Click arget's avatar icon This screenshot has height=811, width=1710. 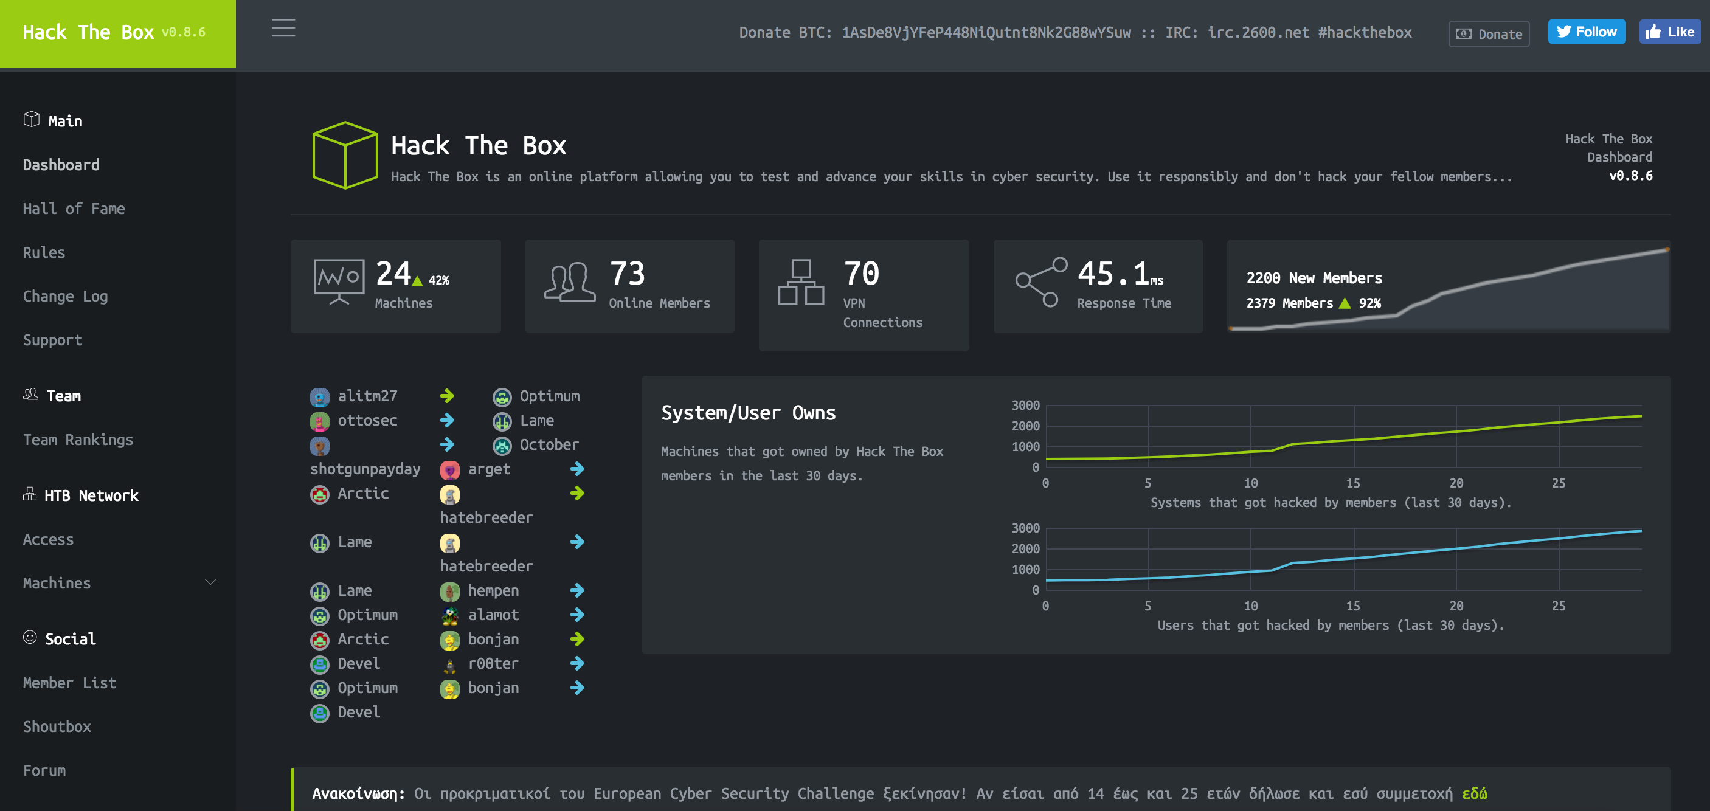point(449,470)
